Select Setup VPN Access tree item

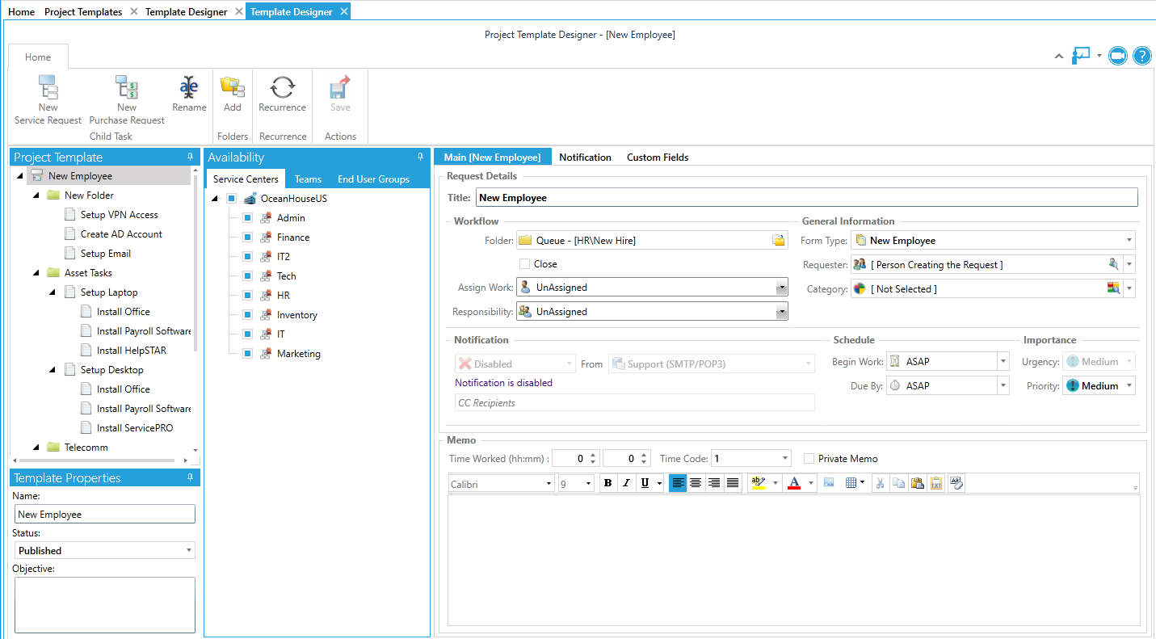click(119, 215)
